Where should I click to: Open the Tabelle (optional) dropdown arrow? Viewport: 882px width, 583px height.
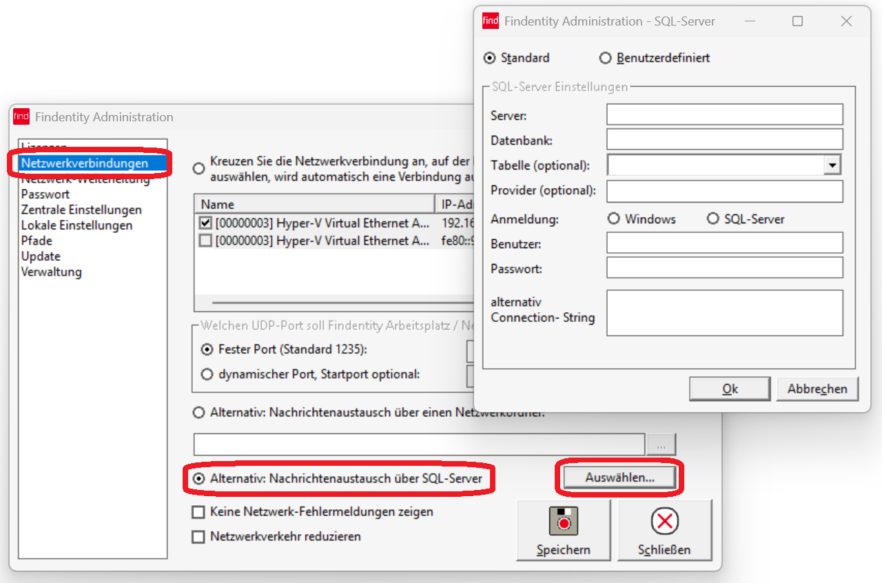click(x=833, y=165)
